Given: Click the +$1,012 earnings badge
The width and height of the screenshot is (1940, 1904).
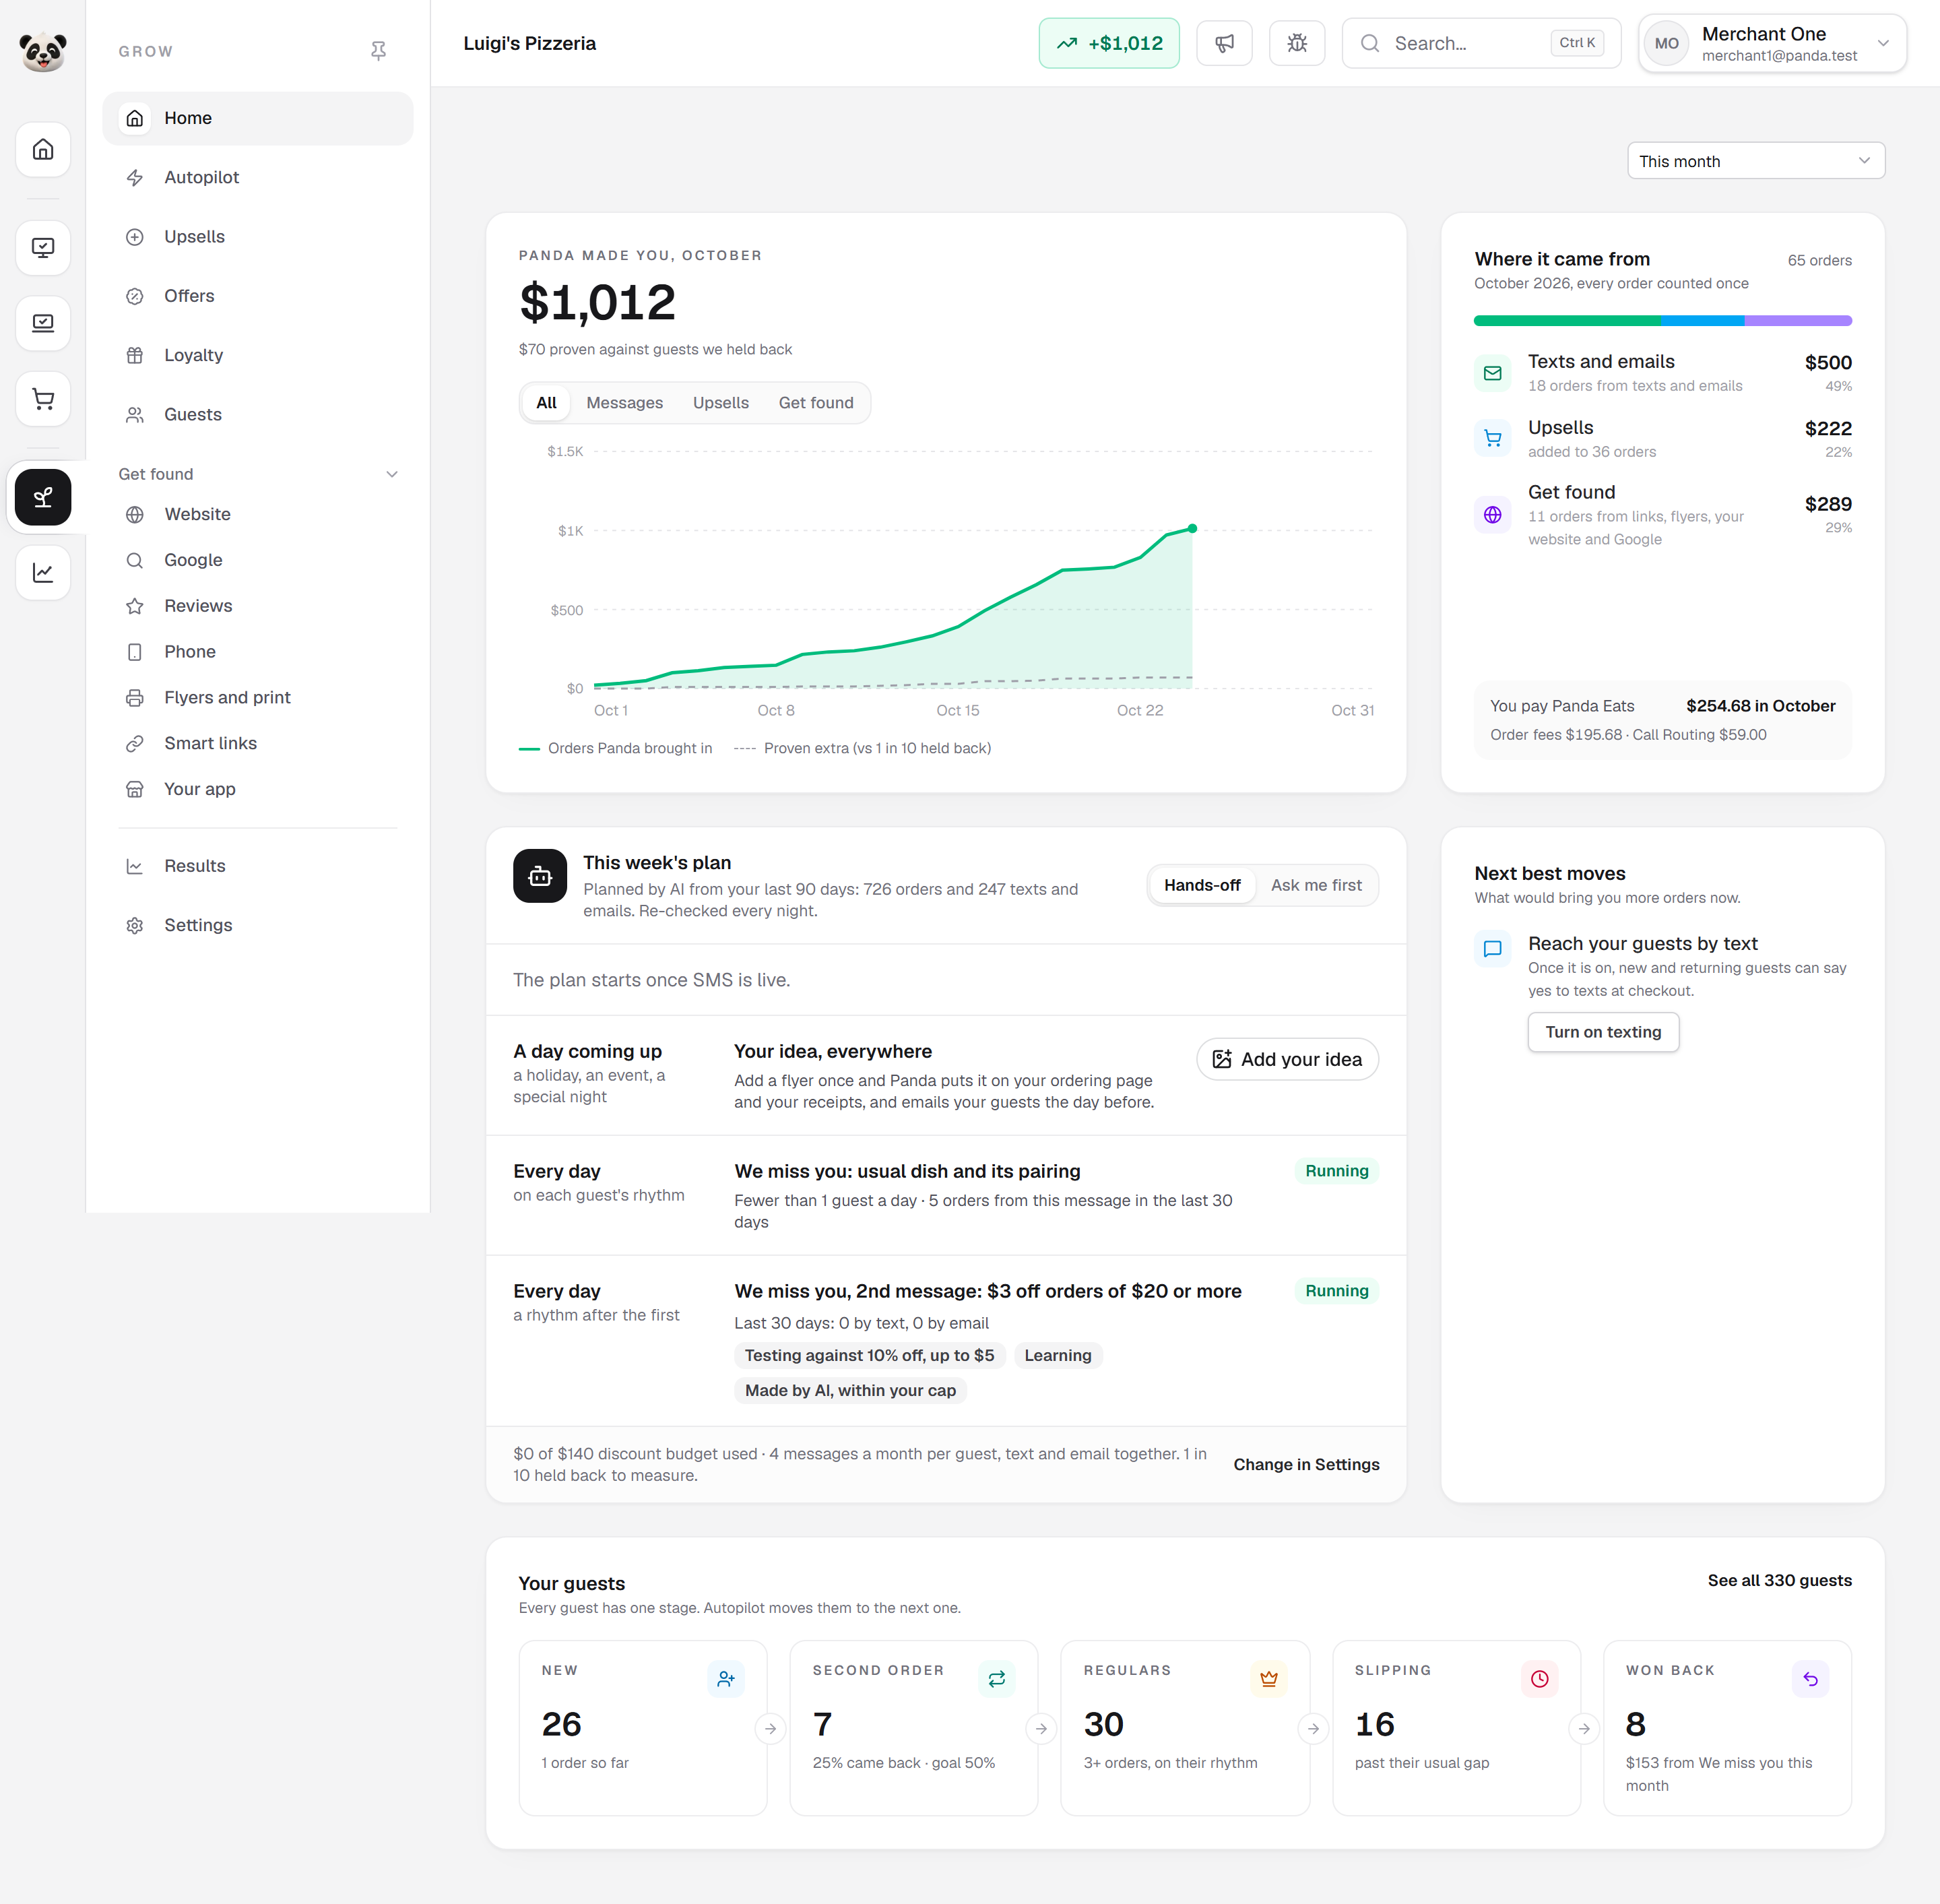Looking at the screenshot, I should [x=1109, y=43].
